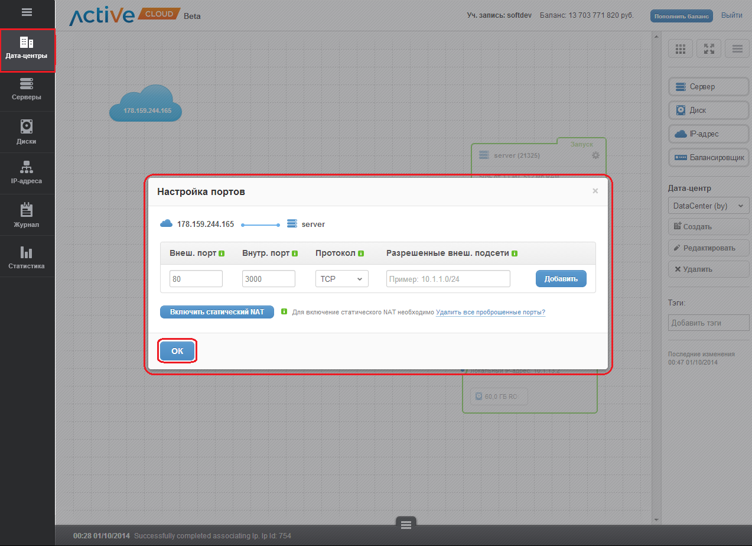Switch to grid view icon

pos(680,49)
